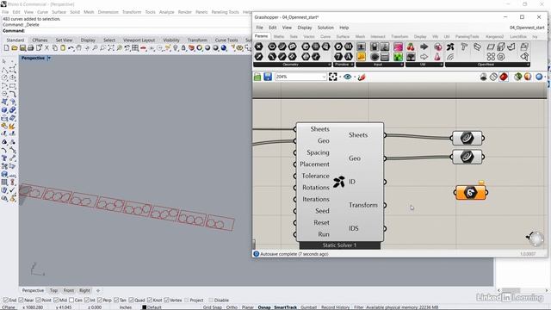551x310 pixels.
Task: Toggle the eye preview icon in Grasshopper toolbar
Action: (348, 77)
